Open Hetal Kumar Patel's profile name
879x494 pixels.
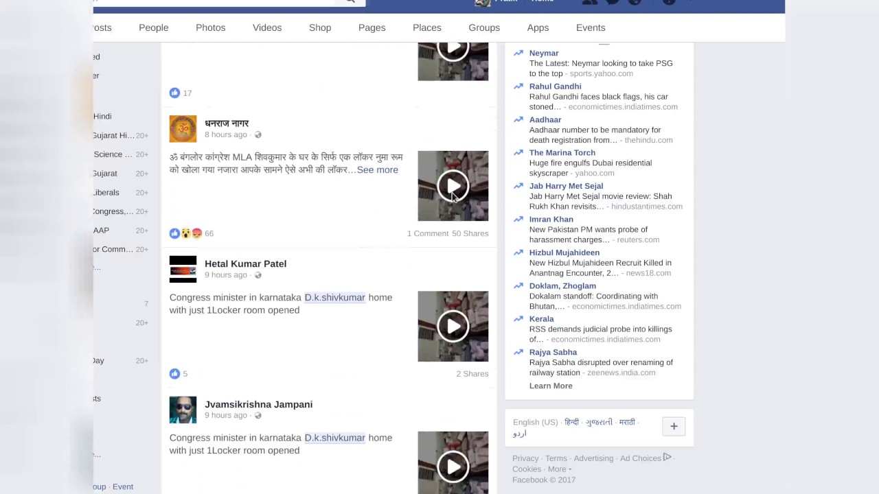coord(246,263)
